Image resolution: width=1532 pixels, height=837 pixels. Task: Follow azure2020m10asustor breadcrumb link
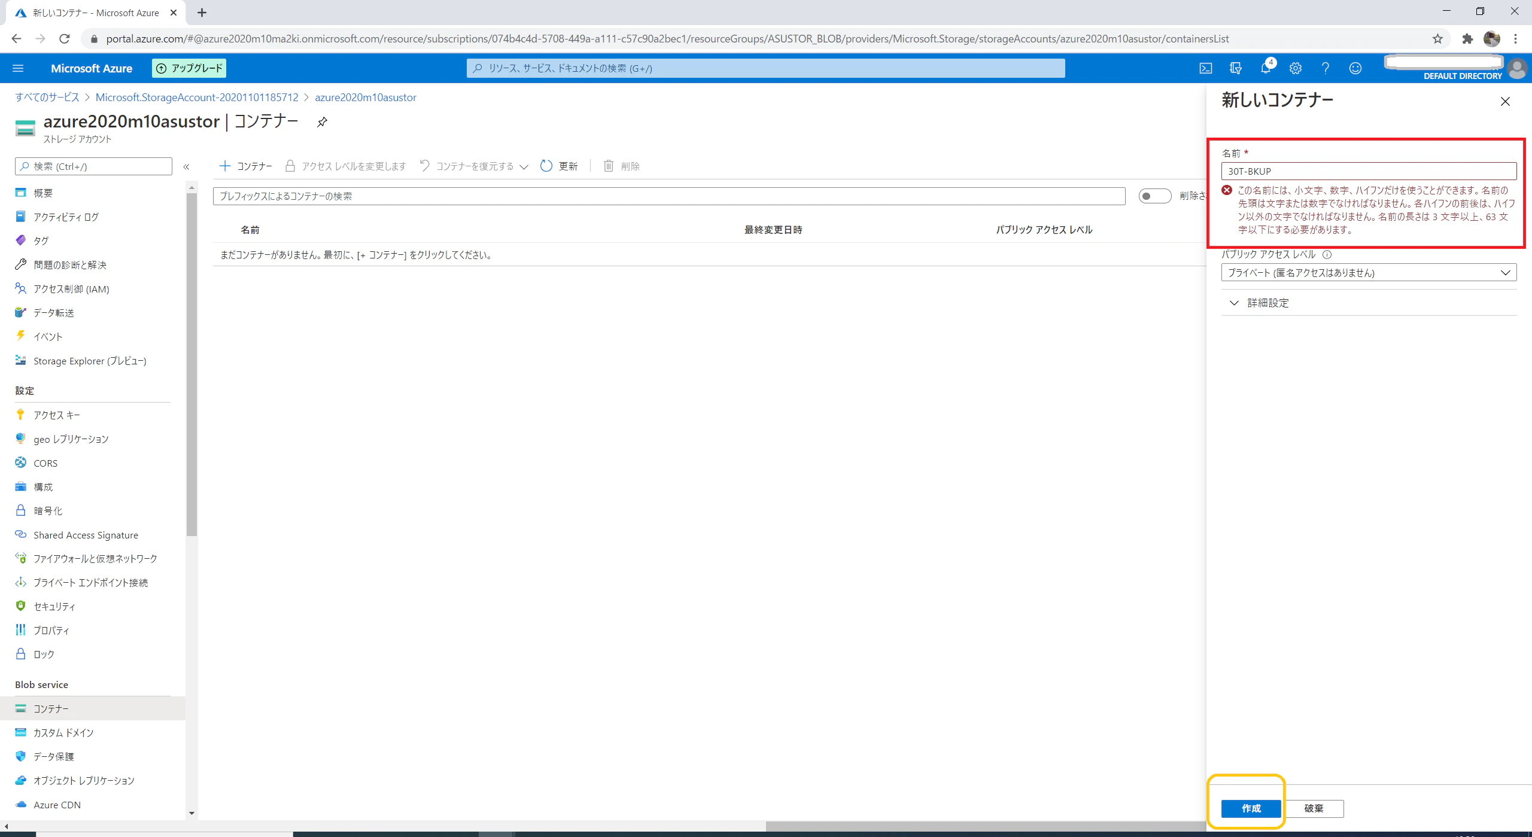pos(366,98)
